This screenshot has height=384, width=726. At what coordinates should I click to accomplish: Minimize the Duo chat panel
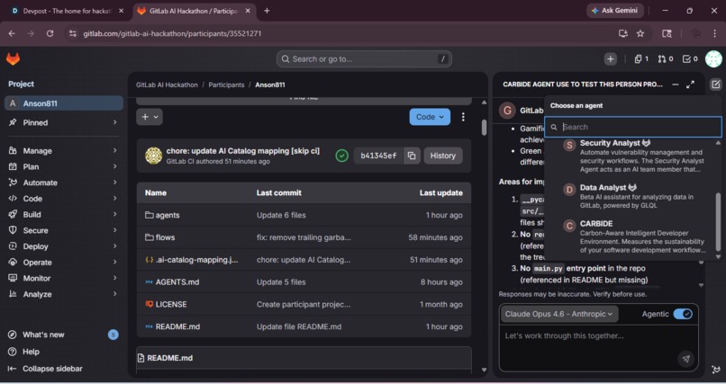(x=675, y=85)
